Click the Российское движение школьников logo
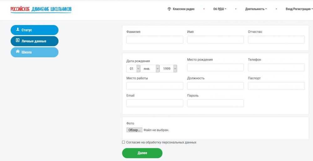This screenshot has width=313, height=161. [41, 9]
